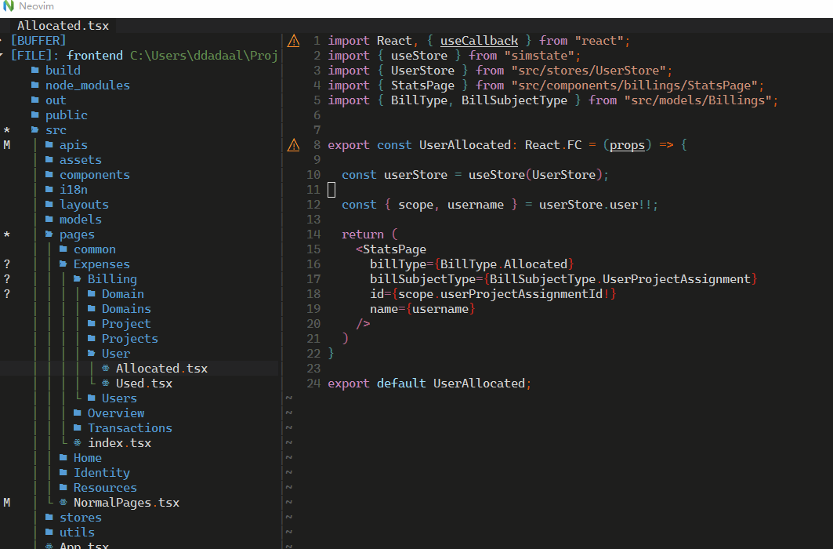Click the open folder icon beside Billing
Viewport: 833px width, 549px height.
(x=78, y=279)
